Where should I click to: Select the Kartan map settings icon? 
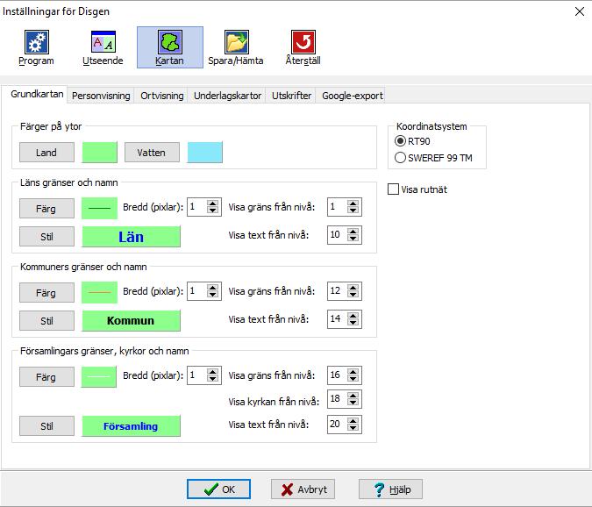point(170,47)
